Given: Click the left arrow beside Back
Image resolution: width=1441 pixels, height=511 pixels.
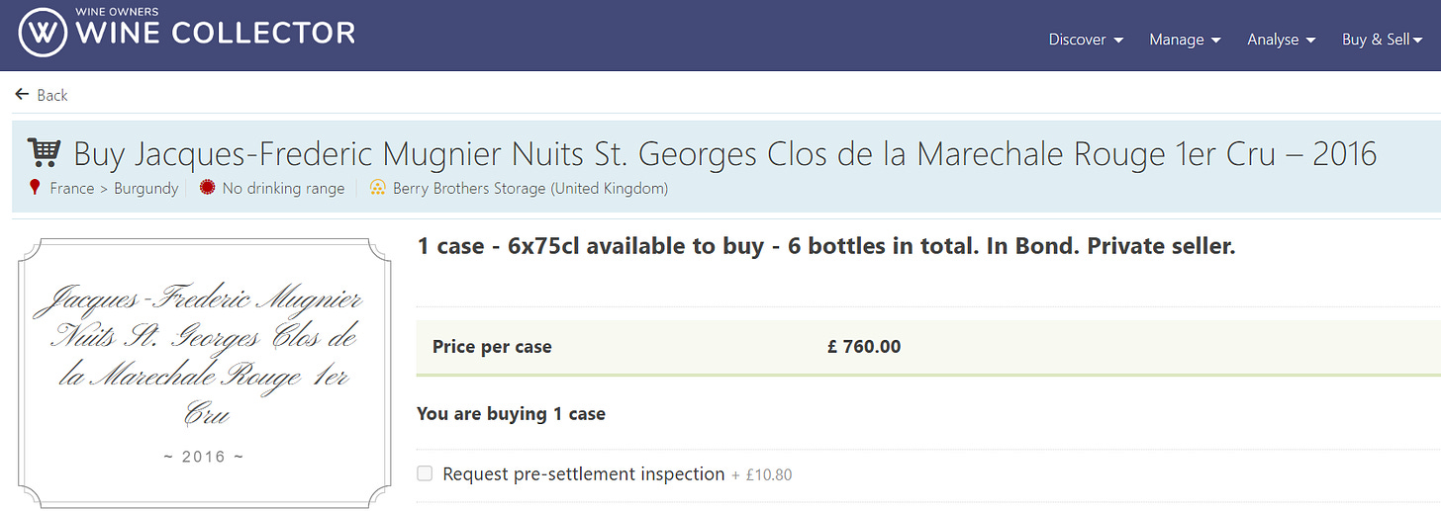Looking at the screenshot, I should (22, 95).
